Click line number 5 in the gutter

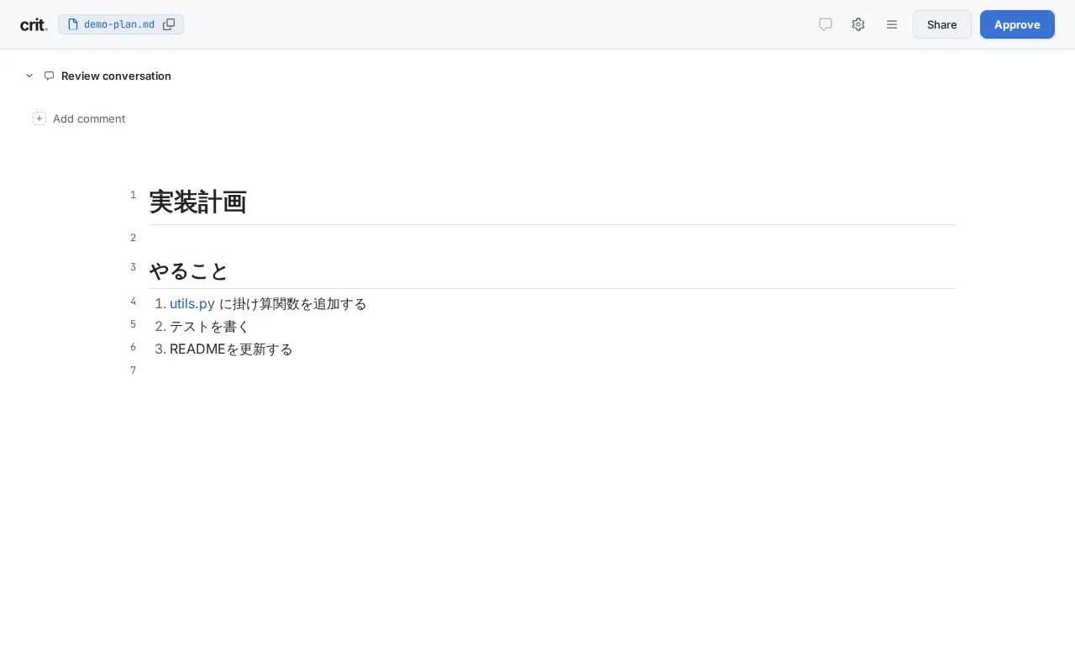click(x=133, y=324)
